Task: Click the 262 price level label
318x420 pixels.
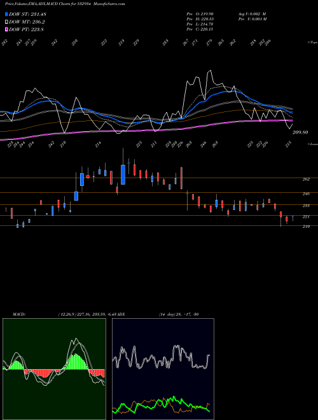Action: point(306,179)
